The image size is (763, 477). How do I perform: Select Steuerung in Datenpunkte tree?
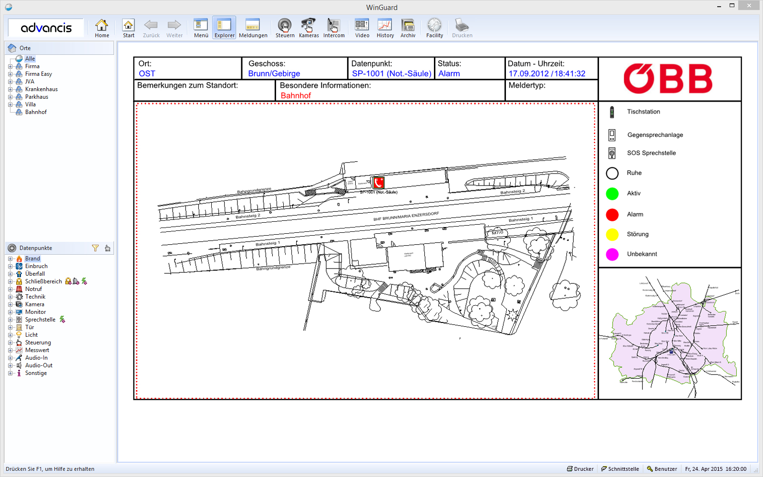coord(38,342)
